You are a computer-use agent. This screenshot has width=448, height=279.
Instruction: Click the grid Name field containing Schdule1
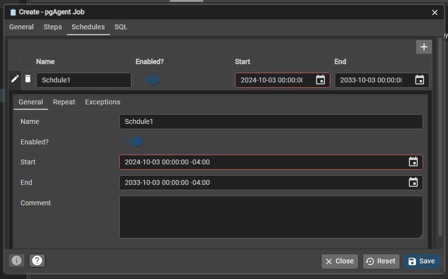pyautogui.click(x=84, y=80)
